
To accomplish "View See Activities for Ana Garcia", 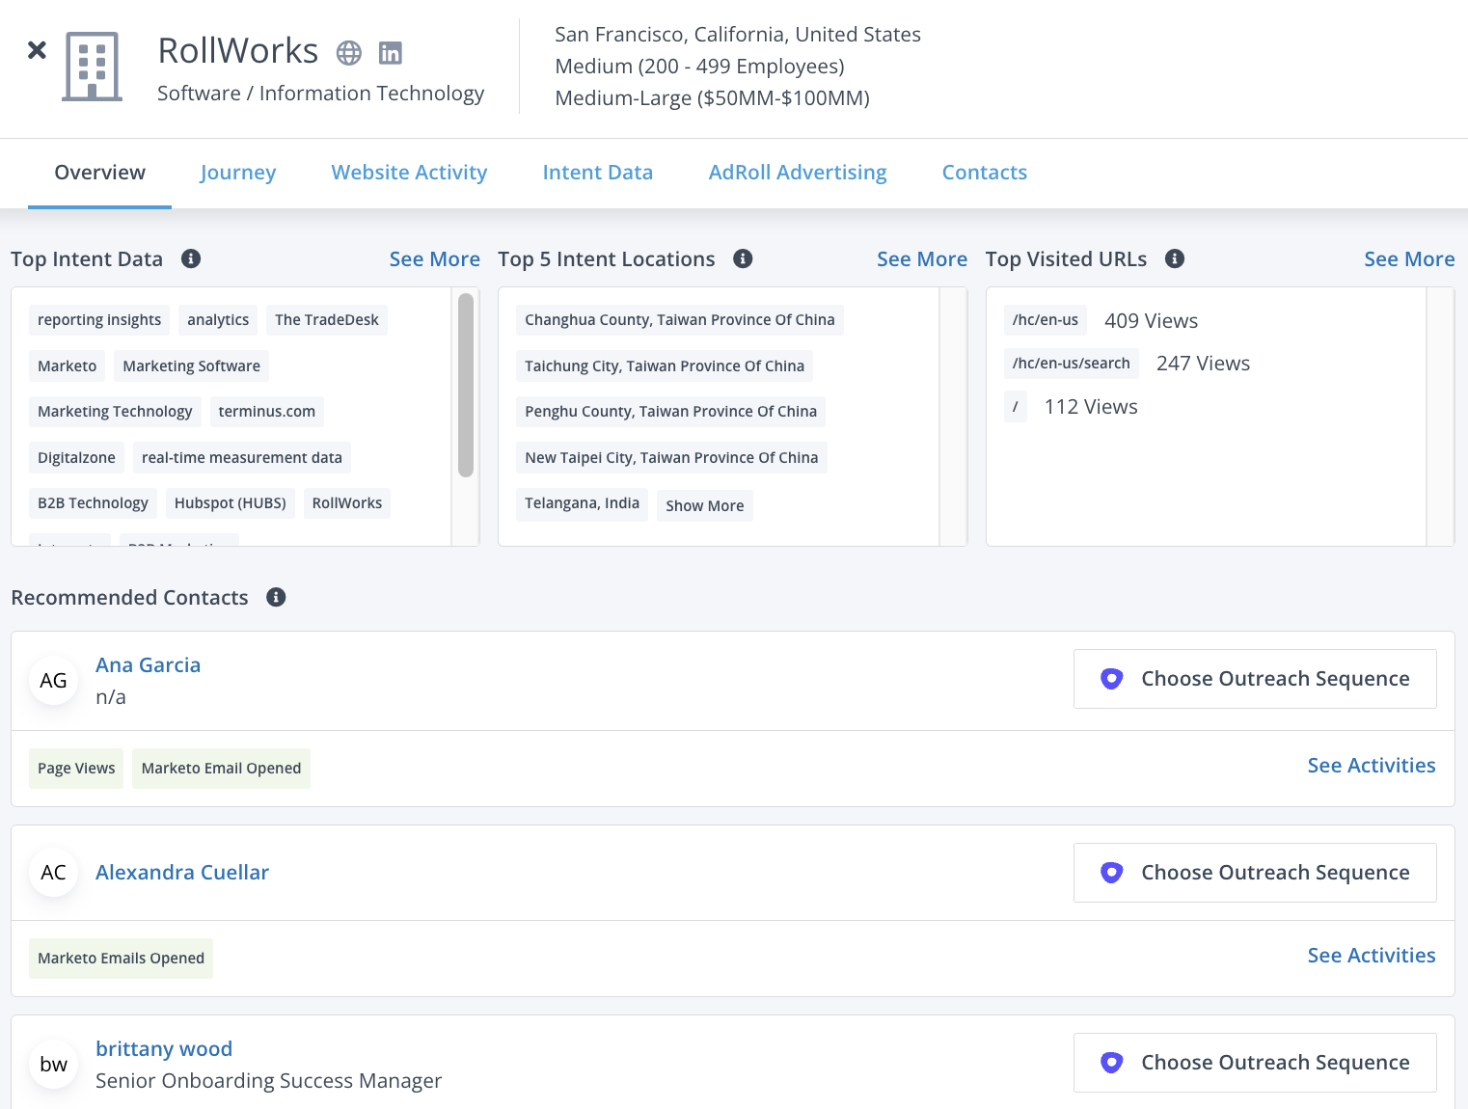I will tap(1371, 766).
